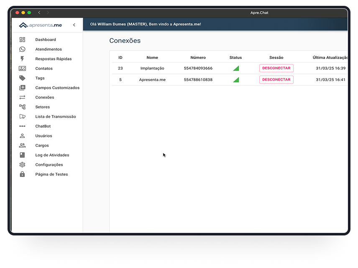View Log de Atividades

52,155
